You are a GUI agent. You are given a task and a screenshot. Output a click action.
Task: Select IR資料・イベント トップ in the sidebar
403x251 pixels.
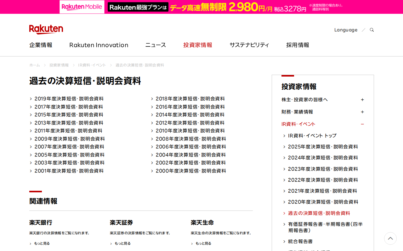click(312, 136)
